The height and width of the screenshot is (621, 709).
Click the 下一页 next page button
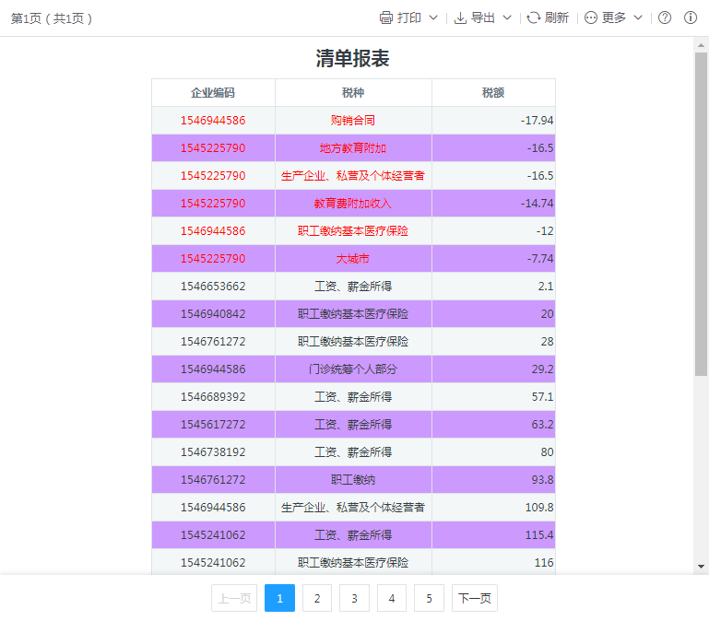[474, 598]
